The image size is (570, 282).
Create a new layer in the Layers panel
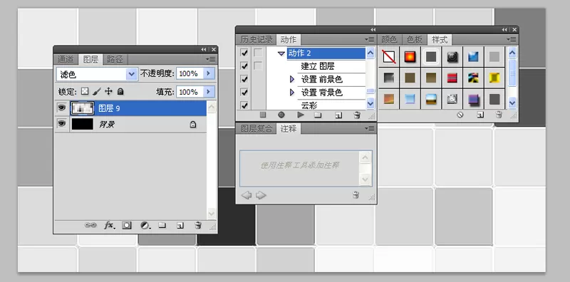(x=180, y=225)
